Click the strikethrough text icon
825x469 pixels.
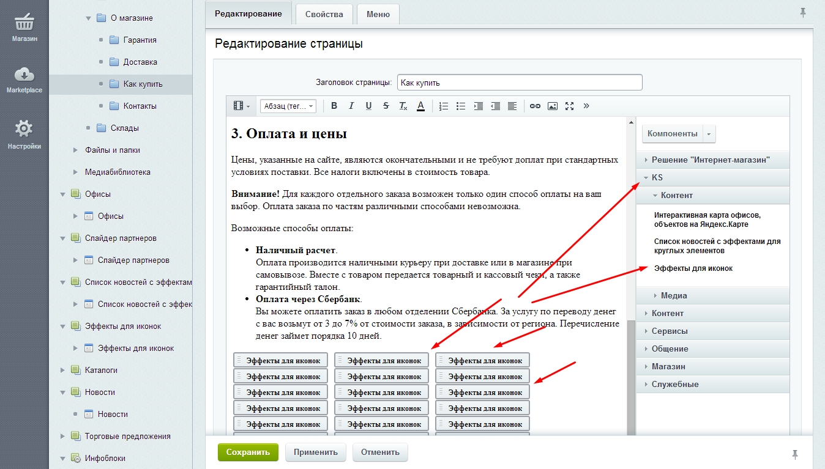(x=386, y=106)
